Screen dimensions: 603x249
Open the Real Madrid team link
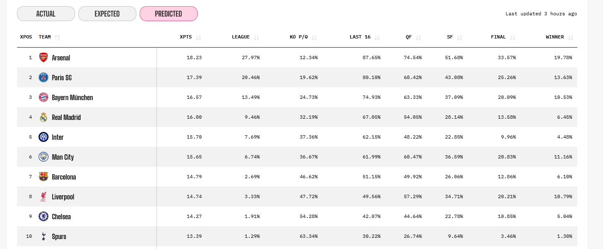[x=66, y=117]
